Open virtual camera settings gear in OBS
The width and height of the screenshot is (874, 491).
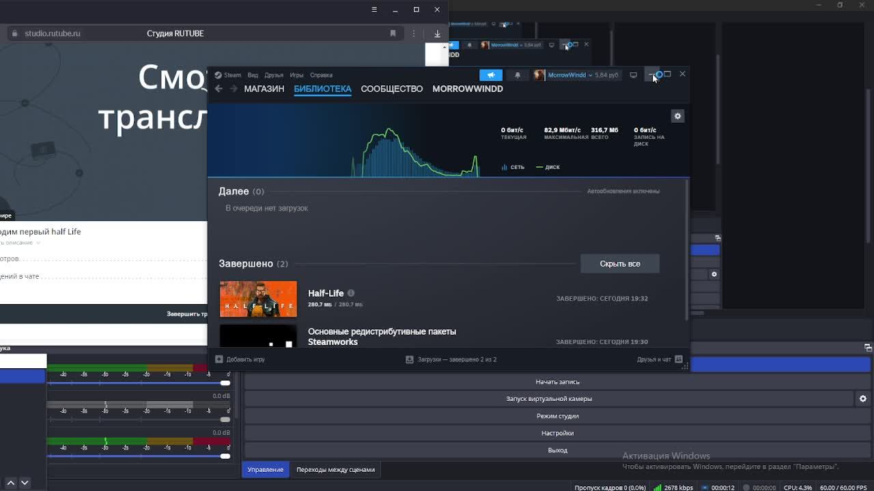pos(863,399)
